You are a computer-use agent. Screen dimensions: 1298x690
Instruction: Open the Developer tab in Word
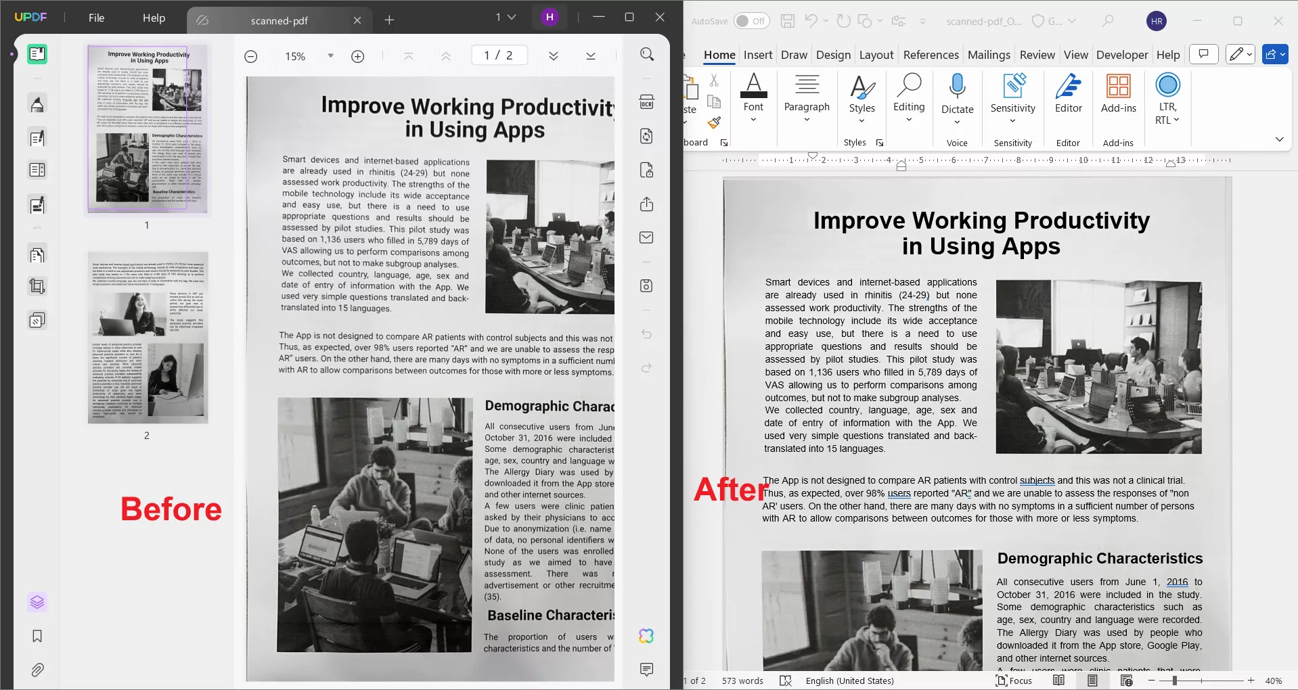click(1122, 55)
